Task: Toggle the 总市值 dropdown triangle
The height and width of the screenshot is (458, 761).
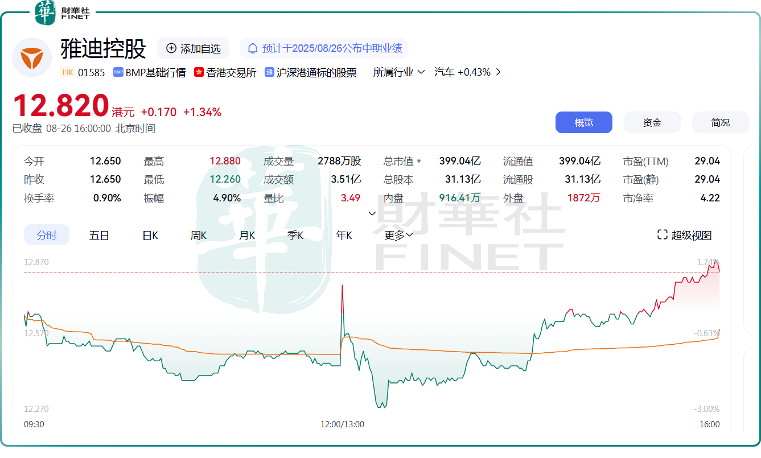Action: (419, 162)
